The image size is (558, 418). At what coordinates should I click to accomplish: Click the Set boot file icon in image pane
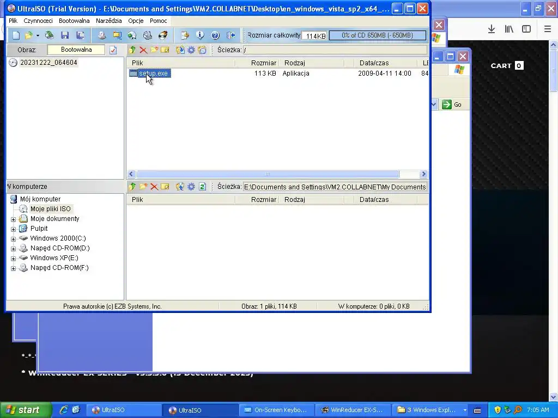(202, 50)
